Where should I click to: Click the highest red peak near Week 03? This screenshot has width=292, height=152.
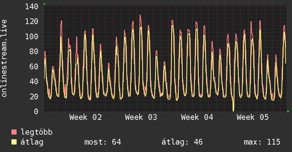pos(140,16)
